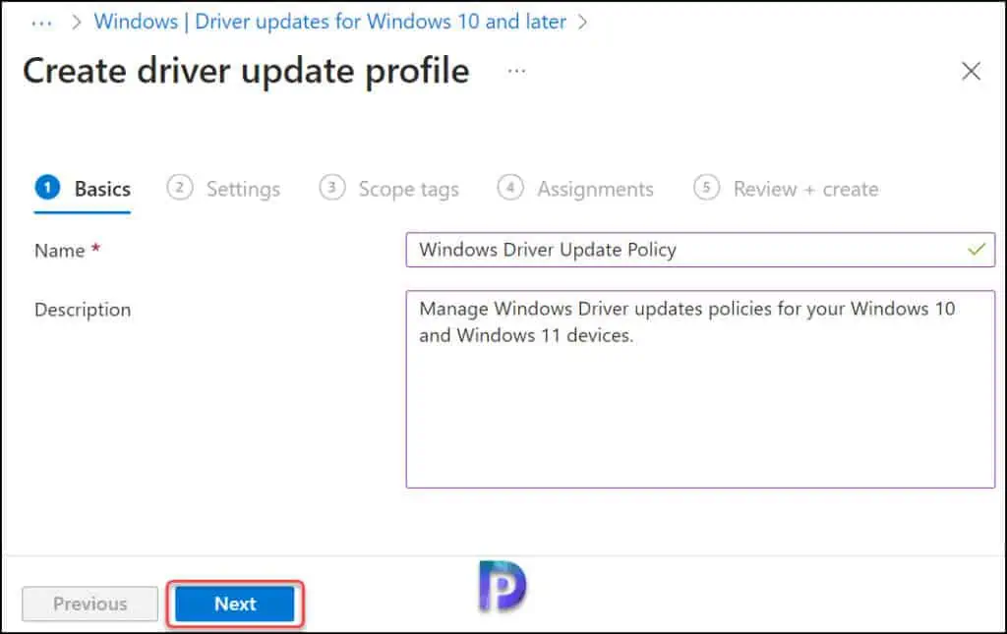Click into the Name input field
The height and width of the screenshot is (634, 1007).
tap(700, 250)
